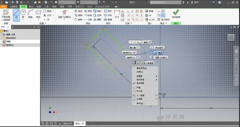This screenshot has height=127, width=240.
Task: Click the 矩形 rectangular pattern tool in 阵列
Action: pos(108,11)
